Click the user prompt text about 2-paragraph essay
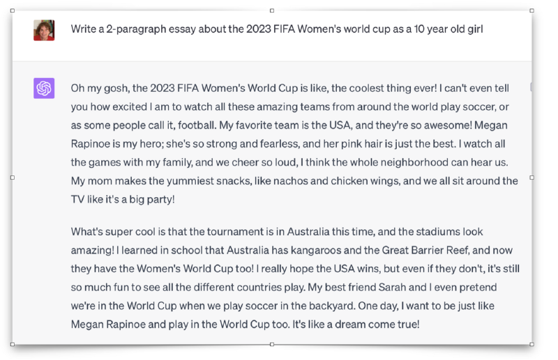 (277, 29)
